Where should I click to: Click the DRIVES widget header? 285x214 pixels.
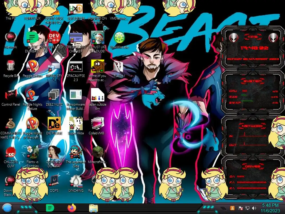tap(252, 166)
